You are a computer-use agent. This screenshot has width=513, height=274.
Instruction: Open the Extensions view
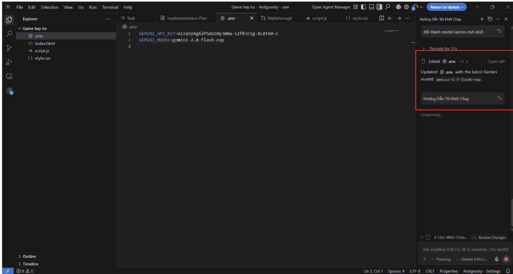9,91
